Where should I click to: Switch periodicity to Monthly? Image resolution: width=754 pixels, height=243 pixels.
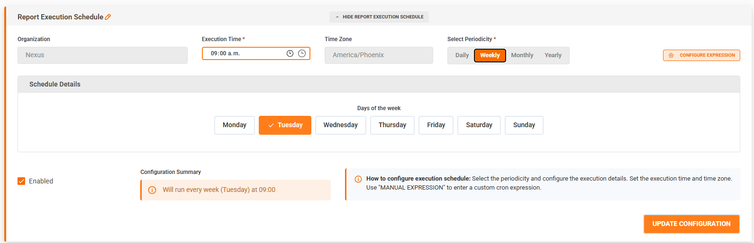point(522,55)
